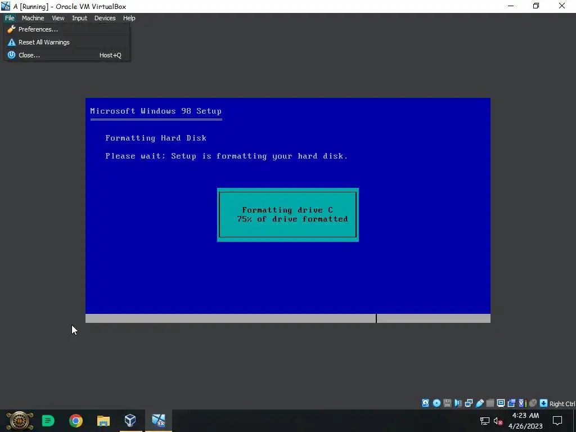Restore down the VirtualBox window
This screenshot has width=576, height=432.
[x=536, y=6]
